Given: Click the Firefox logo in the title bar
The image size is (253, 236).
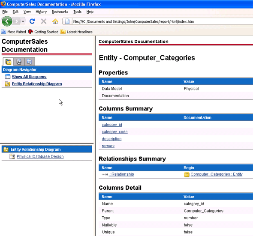Looking at the screenshot, I should [3, 4].
